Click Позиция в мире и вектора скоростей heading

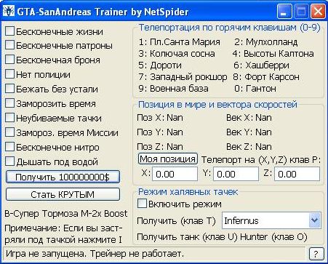(x=217, y=105)
